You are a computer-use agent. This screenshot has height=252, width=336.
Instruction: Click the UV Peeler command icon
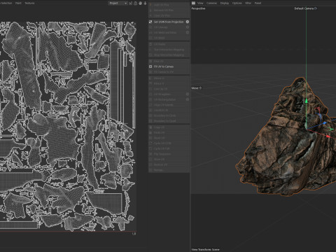tap(150, 44)
